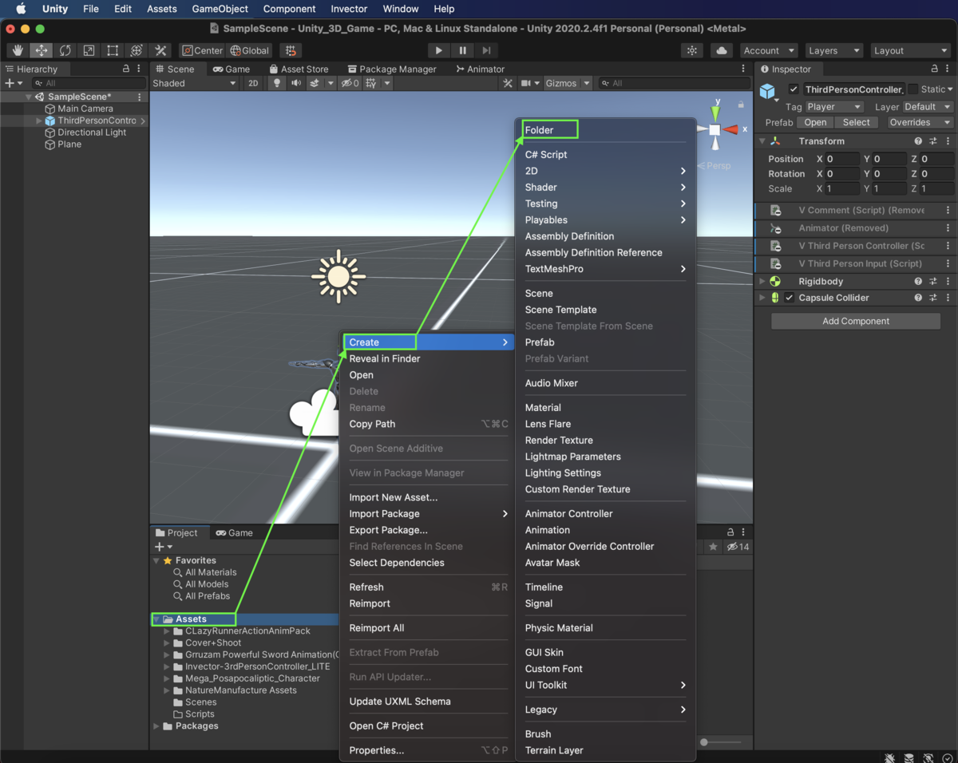Toggle the Capsule Collider enabled checkbox
The width and height of the screenshot is (958, 763).
click(790, 298)
